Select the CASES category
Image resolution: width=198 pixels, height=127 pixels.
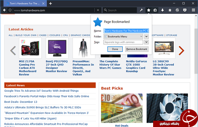tap(43, 35)
